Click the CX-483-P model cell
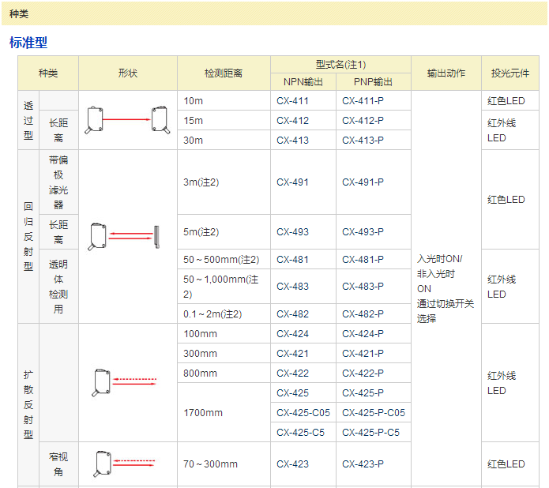Viewport: 549px width, 488px height. pos(363,287)
